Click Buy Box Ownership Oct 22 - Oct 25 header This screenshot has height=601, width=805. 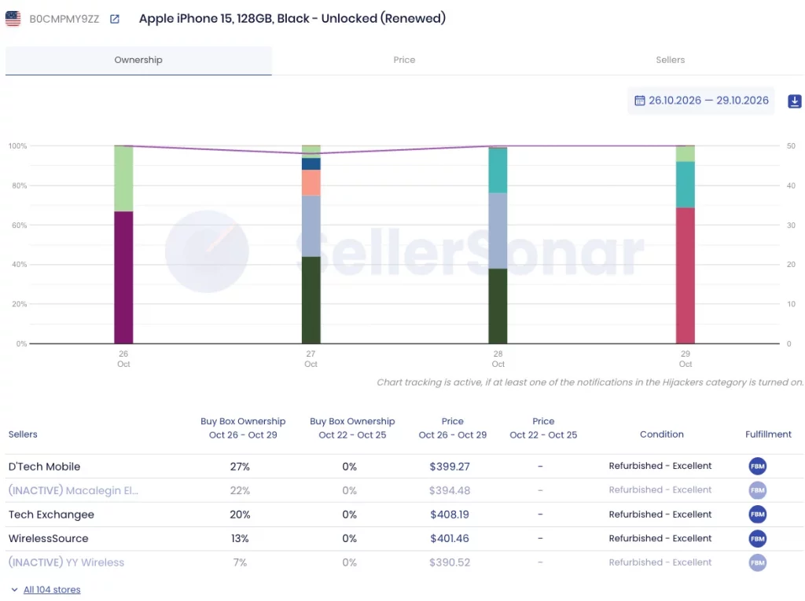click(x=352, y=428)
